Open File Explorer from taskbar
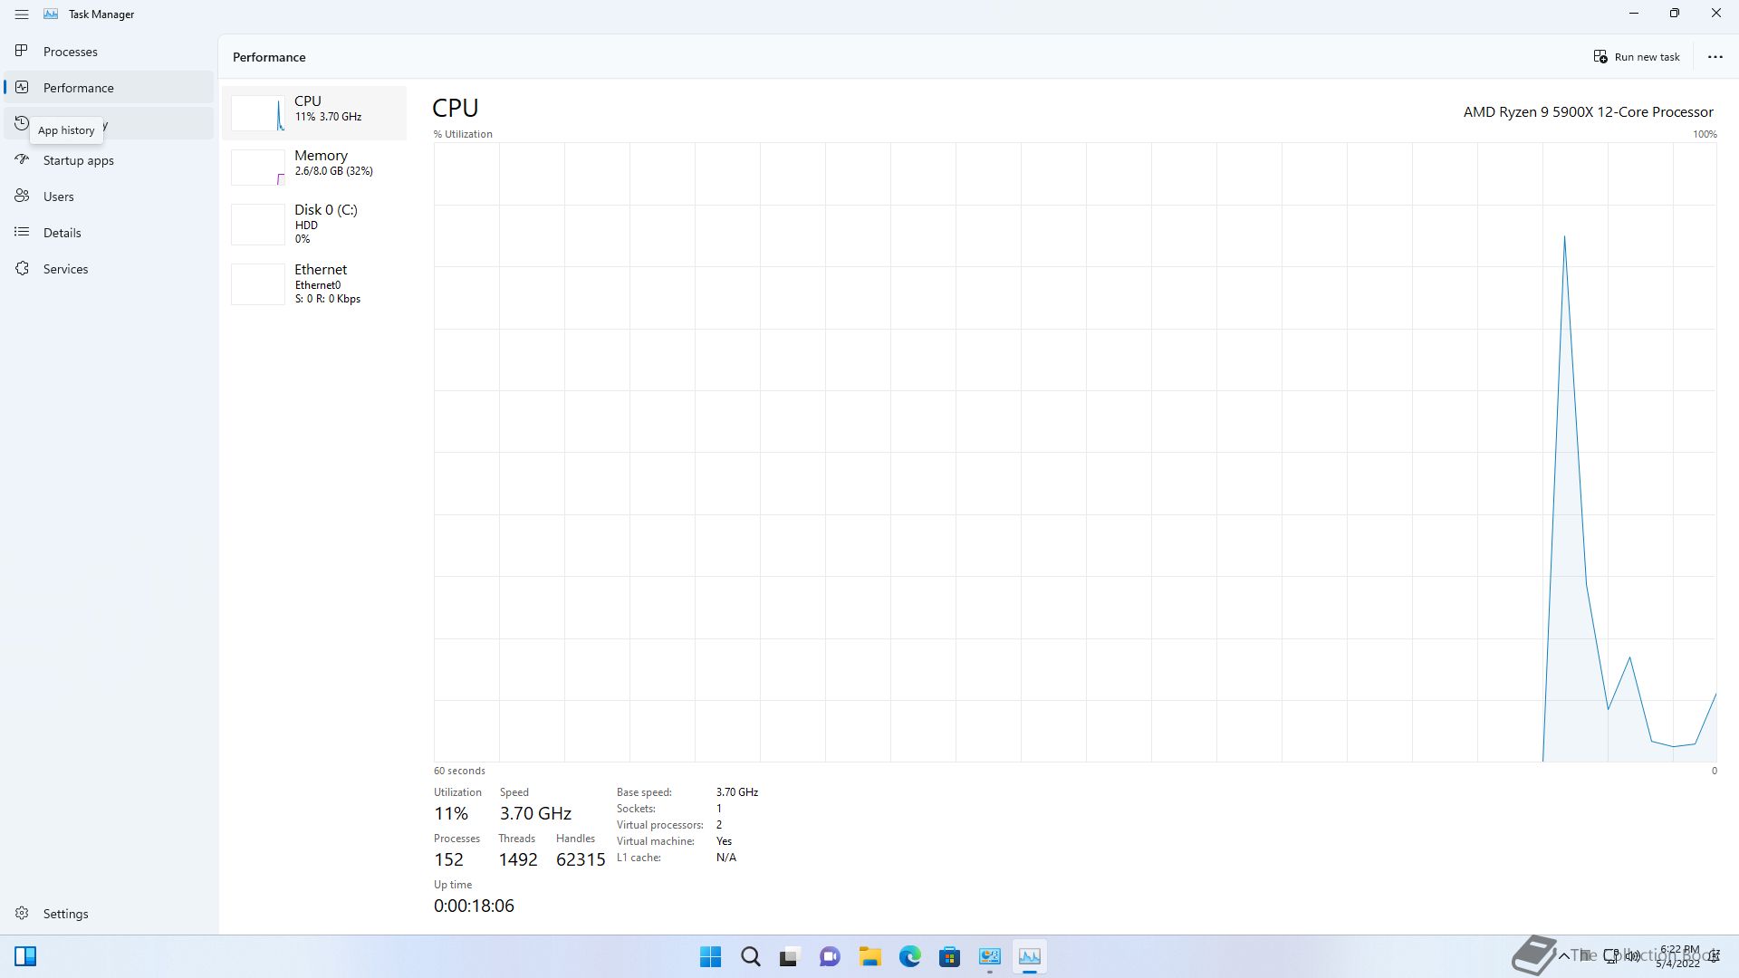This screenshot has width=1739, height=978. 869,956
